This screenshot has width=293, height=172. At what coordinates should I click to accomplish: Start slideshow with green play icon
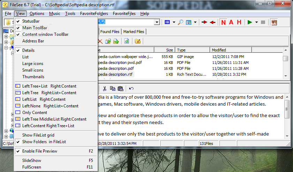[x=250, y=22]
